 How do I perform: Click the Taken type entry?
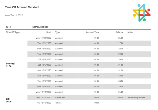pos(58,103)
